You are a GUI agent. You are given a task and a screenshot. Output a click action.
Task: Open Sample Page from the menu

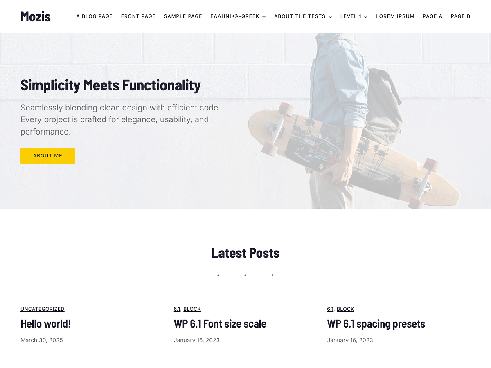tap(183, 16)
